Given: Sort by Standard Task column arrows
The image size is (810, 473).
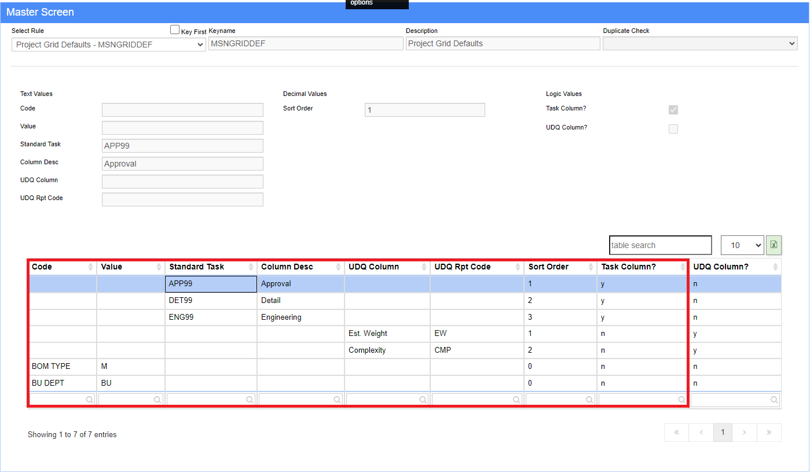Looking at the screenshot, I should click(251, 267).
